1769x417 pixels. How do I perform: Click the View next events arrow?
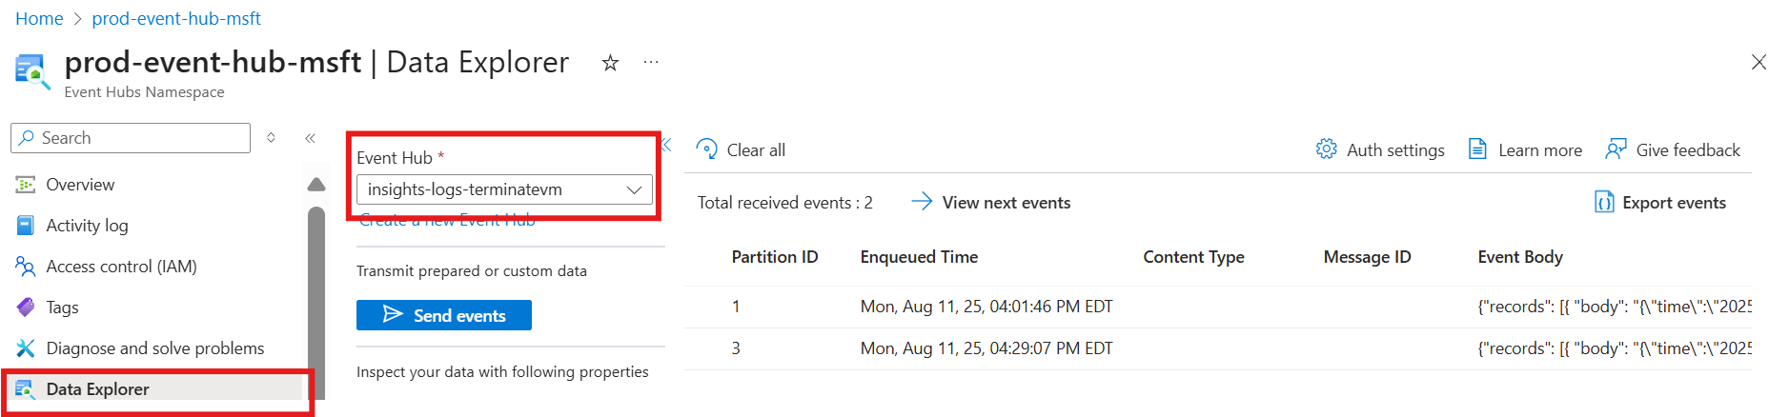[921, 202]
